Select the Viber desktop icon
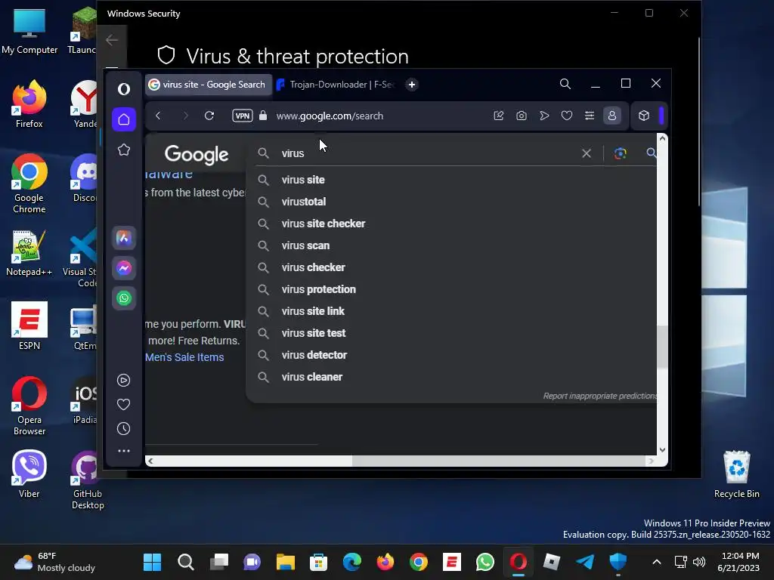774x580 pixels. click(x=29, y=474)
